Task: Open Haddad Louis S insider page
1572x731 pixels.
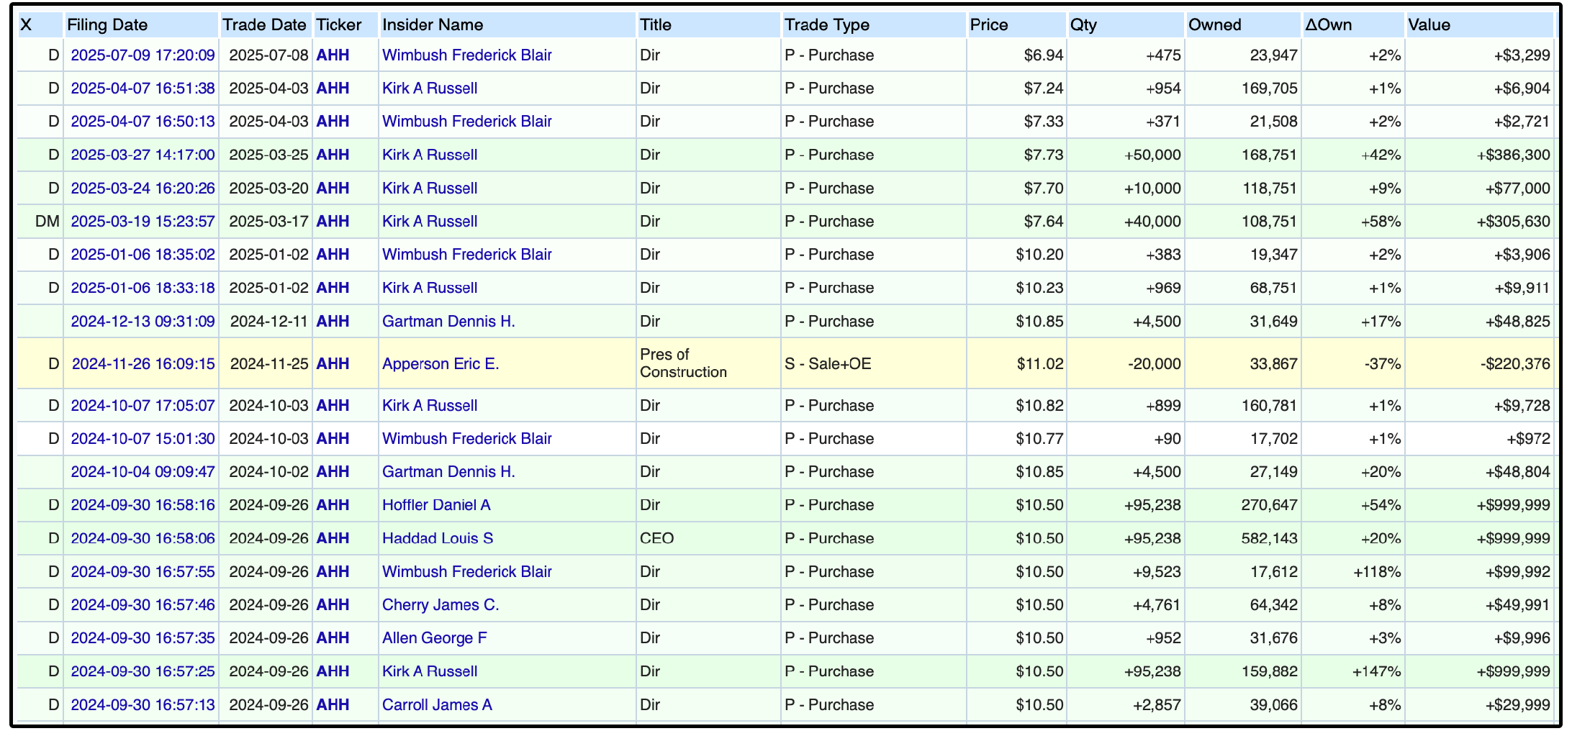Action: [x=438, y=538]
